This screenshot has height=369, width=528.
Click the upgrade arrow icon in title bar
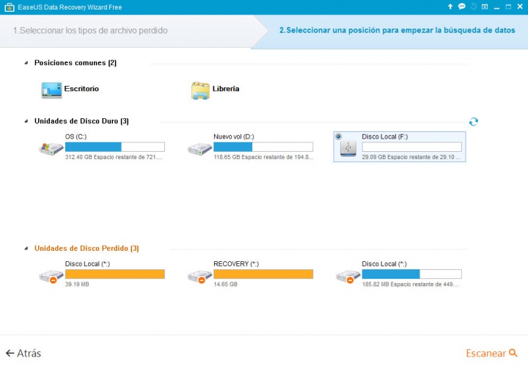(450, 7)
